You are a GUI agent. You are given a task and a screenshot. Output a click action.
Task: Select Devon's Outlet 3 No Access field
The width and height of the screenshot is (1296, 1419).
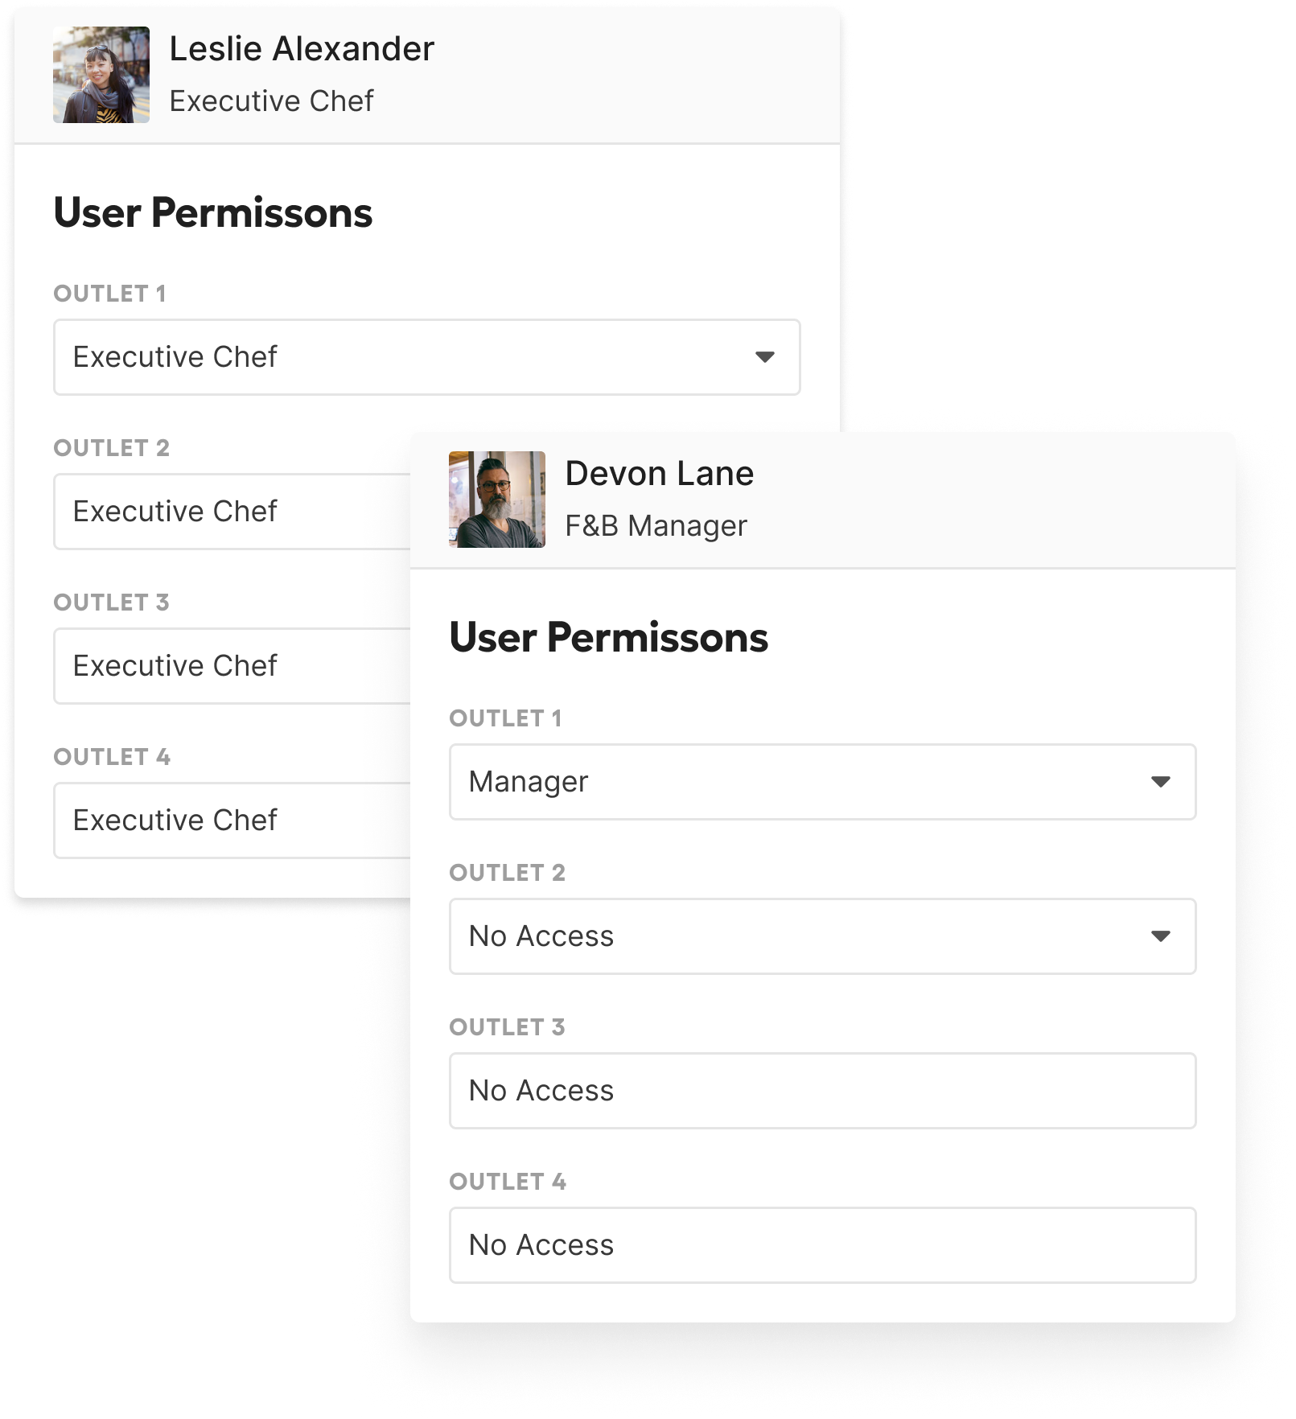(x=822, y=1091)
